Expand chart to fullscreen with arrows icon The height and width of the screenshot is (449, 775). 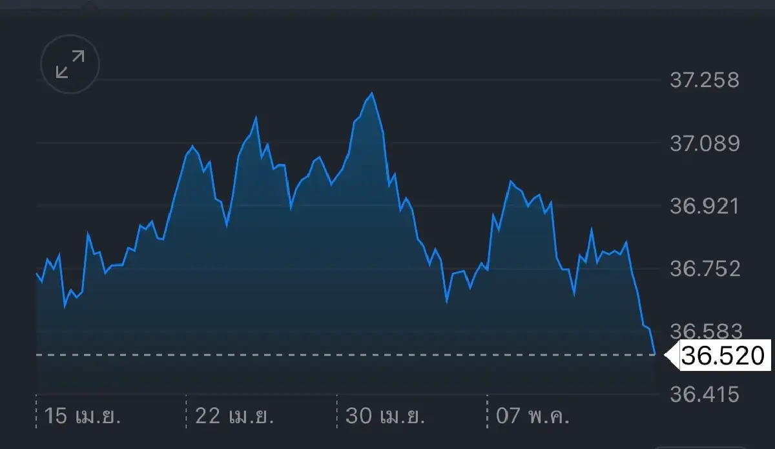[x=70, y=65]
